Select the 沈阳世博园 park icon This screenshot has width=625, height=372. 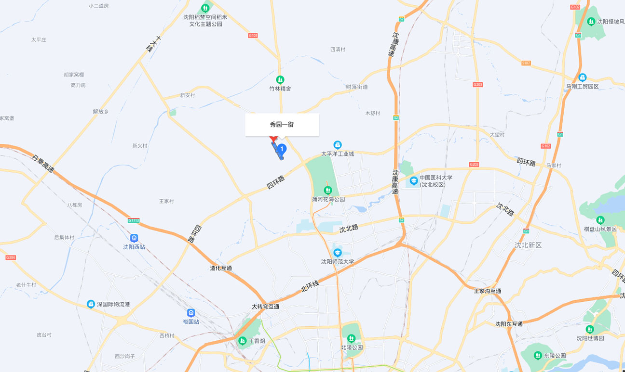(589, 329)
